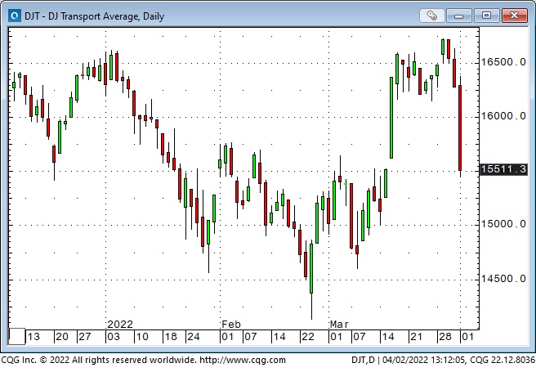Click the link-chain button in title bar
This screenshot has width=536, height=390.
point(431,16)
